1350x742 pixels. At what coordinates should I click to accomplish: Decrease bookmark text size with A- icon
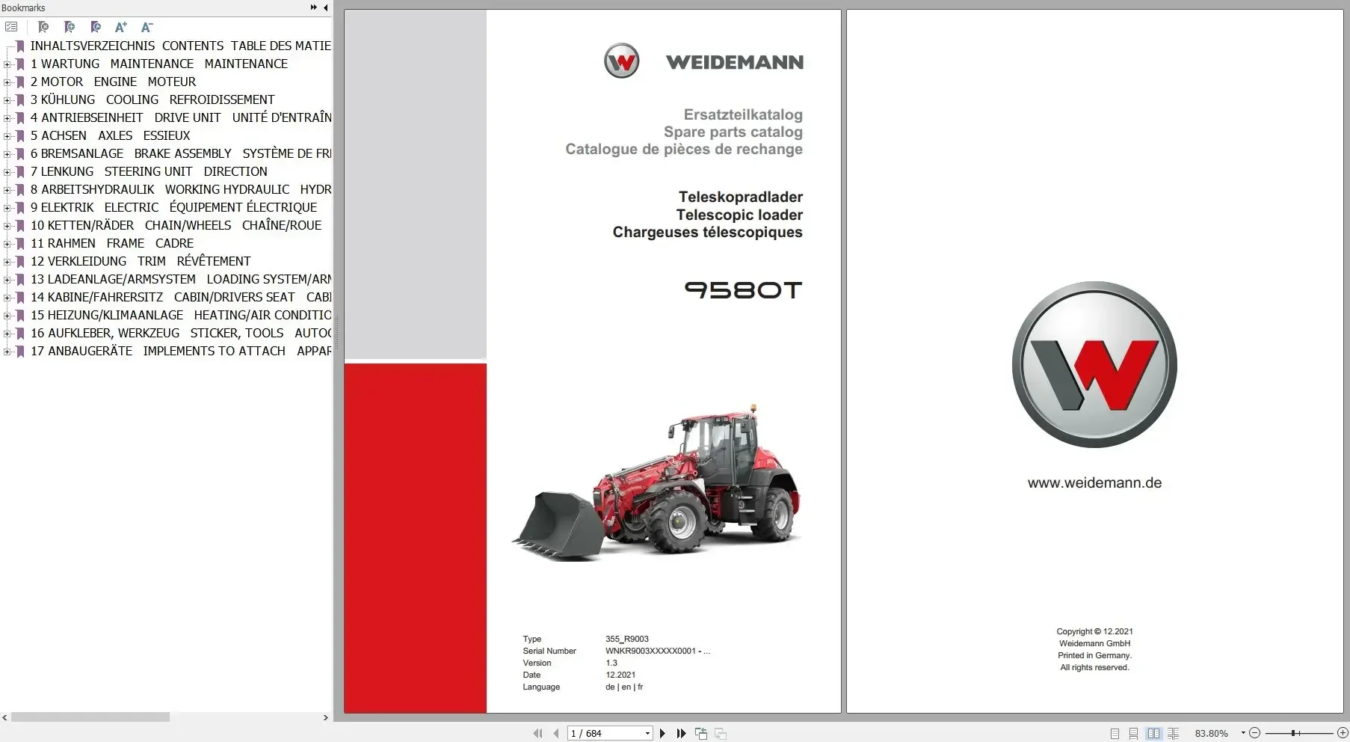tap(147, 27)
